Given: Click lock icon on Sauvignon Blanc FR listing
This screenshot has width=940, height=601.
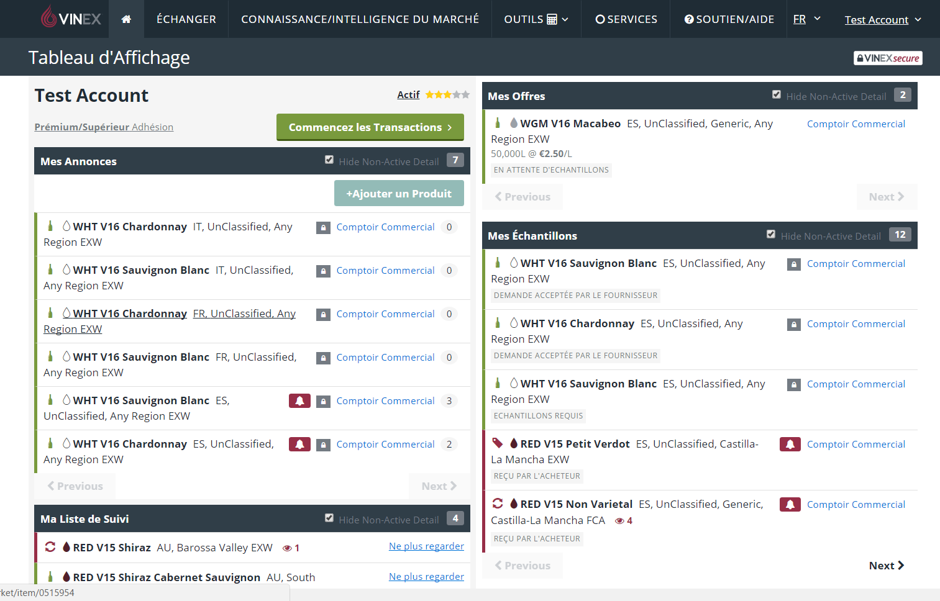Looking at the screenshot, I should [x=323, y=358].
